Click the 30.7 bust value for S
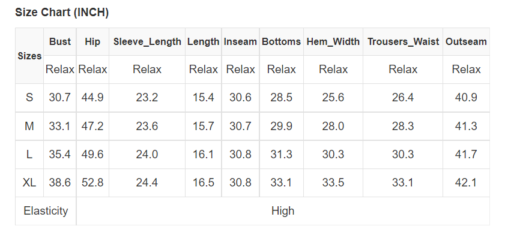The image size is (514, 238). (x=59, y=98)
